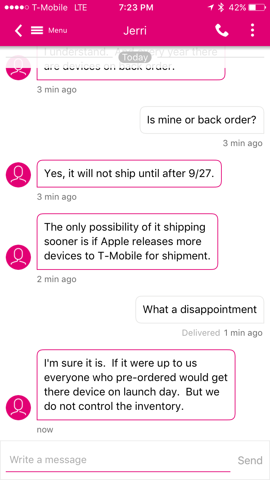The height and width of the screenshot is (480, 270).
Task: Open the hamburger Menu icon
Action: click(x=37, y=31)
